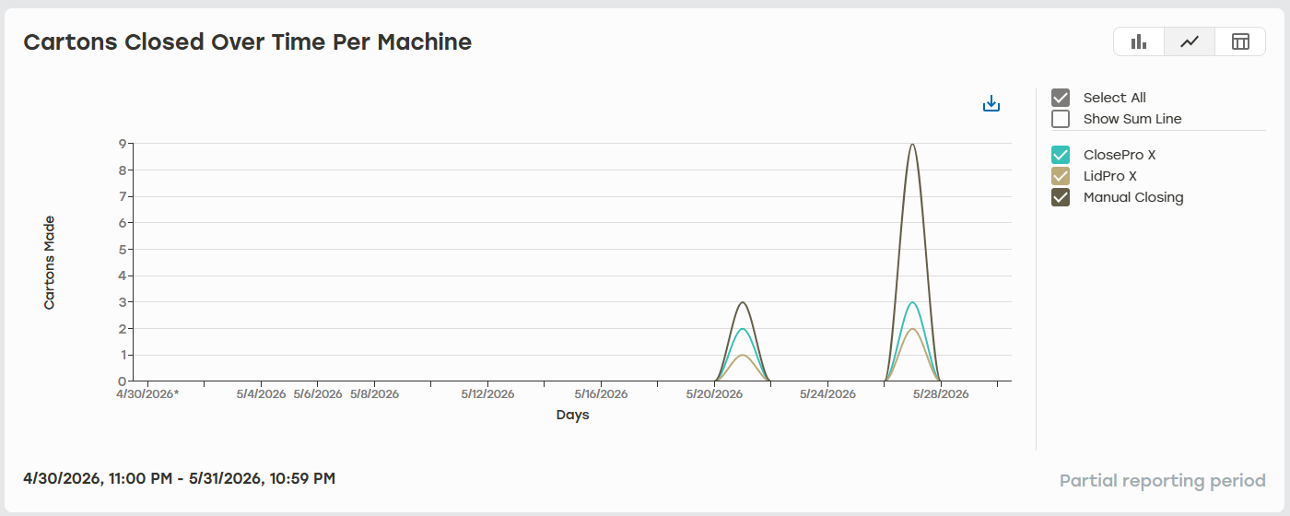Image resolution: width=1290 pixels, height=516 pixels.
Task: Click the y-axis value 9
Action: pos(122,144)
